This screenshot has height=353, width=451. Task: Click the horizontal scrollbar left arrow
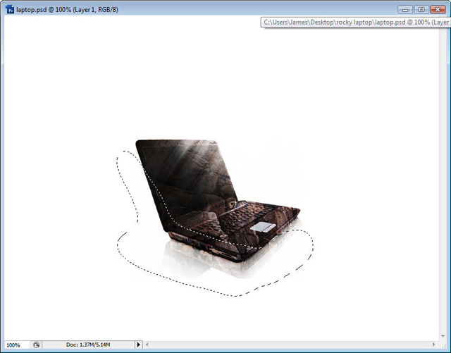click(x=147, y=345)
